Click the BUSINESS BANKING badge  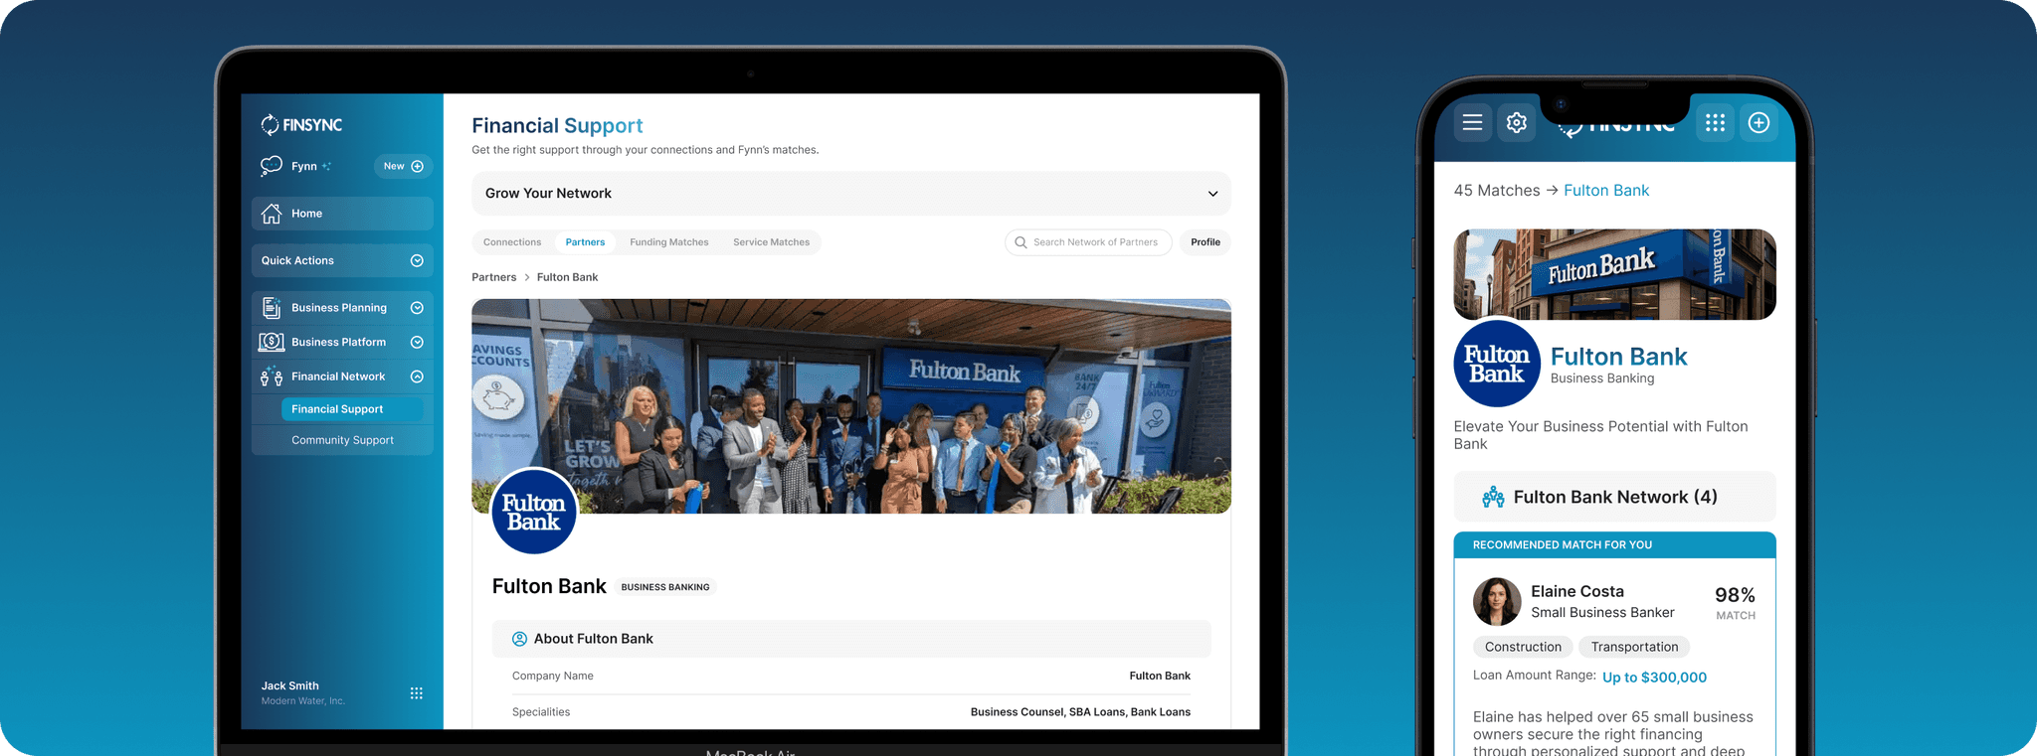coord(665,587)
